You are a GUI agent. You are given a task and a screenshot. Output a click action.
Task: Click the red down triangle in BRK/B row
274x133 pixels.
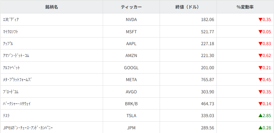coord(260,104)
